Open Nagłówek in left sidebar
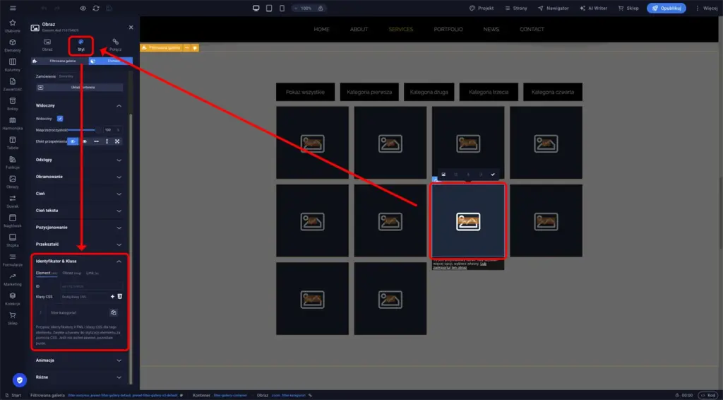The image size is (723, 400). [x=13, y=221]
